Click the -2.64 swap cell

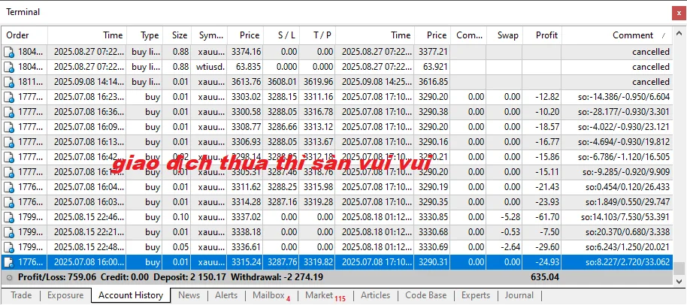point(504,248)
